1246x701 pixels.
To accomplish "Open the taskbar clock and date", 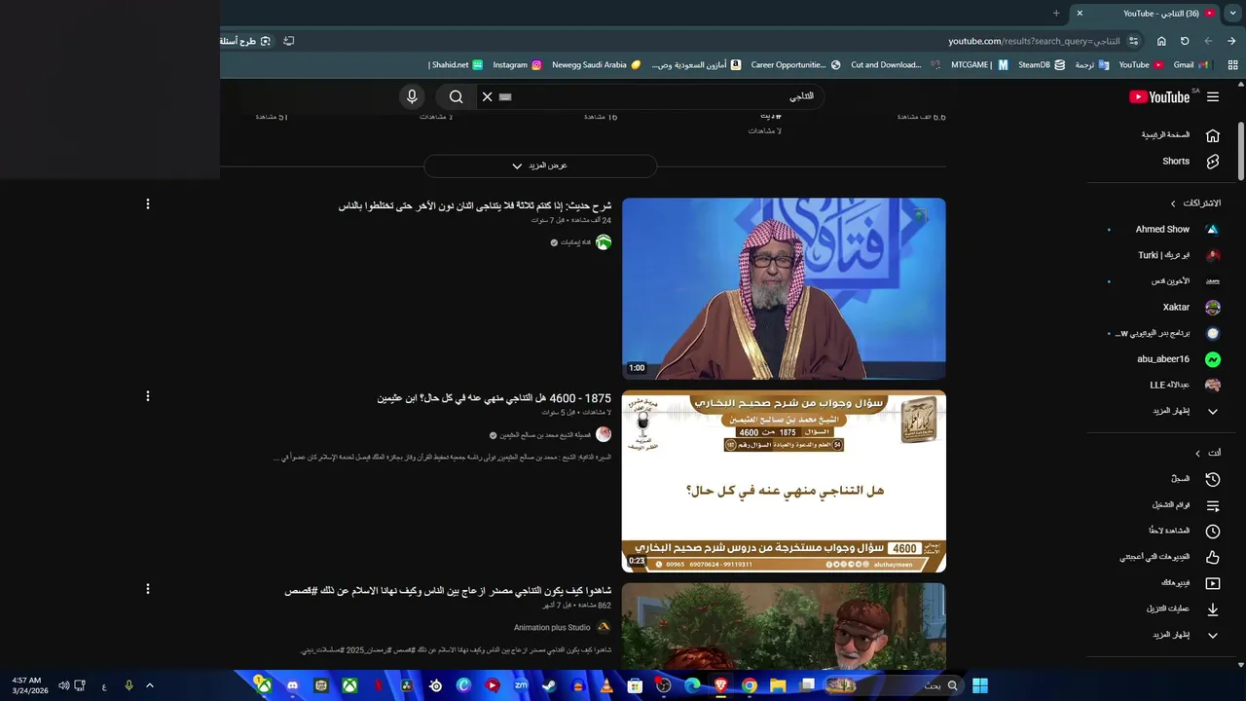I will pyautogui.click(x=30, y=685).
